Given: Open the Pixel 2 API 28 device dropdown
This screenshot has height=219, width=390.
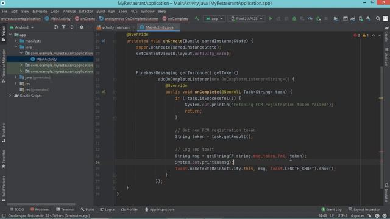Looking at the screenshot, I should coord(247,19).
